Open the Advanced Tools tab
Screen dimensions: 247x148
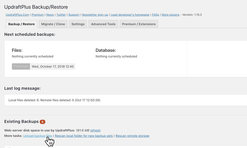tap(103, 24)
